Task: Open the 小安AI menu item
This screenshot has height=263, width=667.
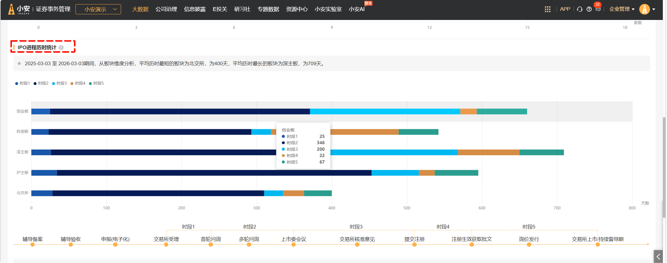Action: [x=356, y=9]
